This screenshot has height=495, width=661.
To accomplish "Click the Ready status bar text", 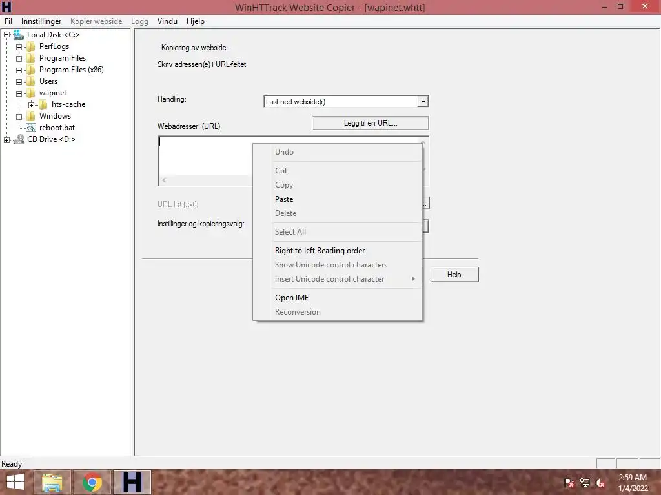I will tap(12, 464).
